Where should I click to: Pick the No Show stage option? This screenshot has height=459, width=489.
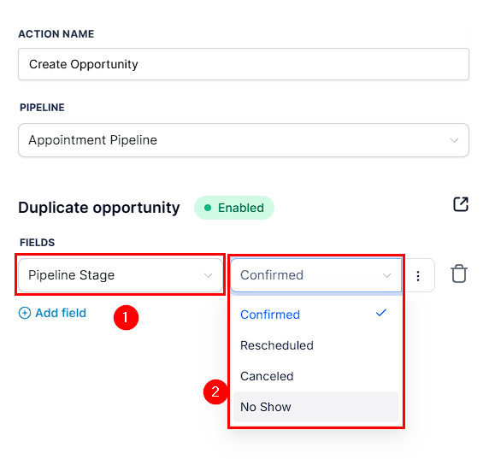[315, 407]
